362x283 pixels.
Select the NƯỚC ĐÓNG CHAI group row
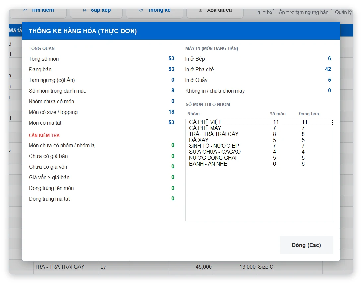(259, 158)
